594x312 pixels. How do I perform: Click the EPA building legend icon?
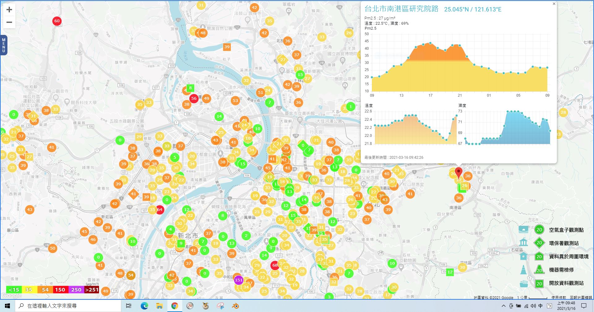523,242
